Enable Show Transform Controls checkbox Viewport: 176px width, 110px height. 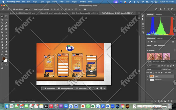pos(32,9)
